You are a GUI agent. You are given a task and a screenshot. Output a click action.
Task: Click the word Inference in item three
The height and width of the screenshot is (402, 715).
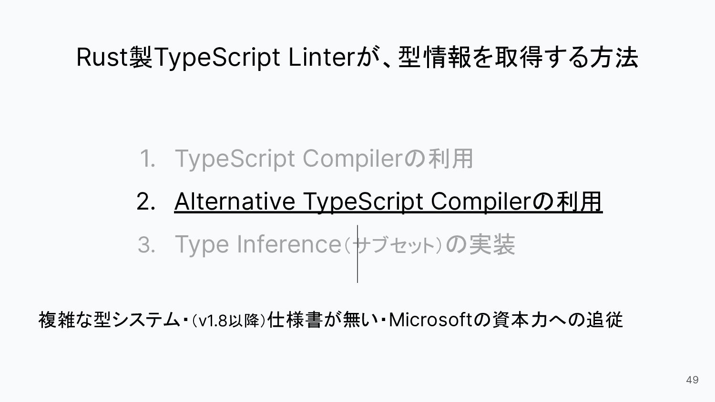point(288,244)
